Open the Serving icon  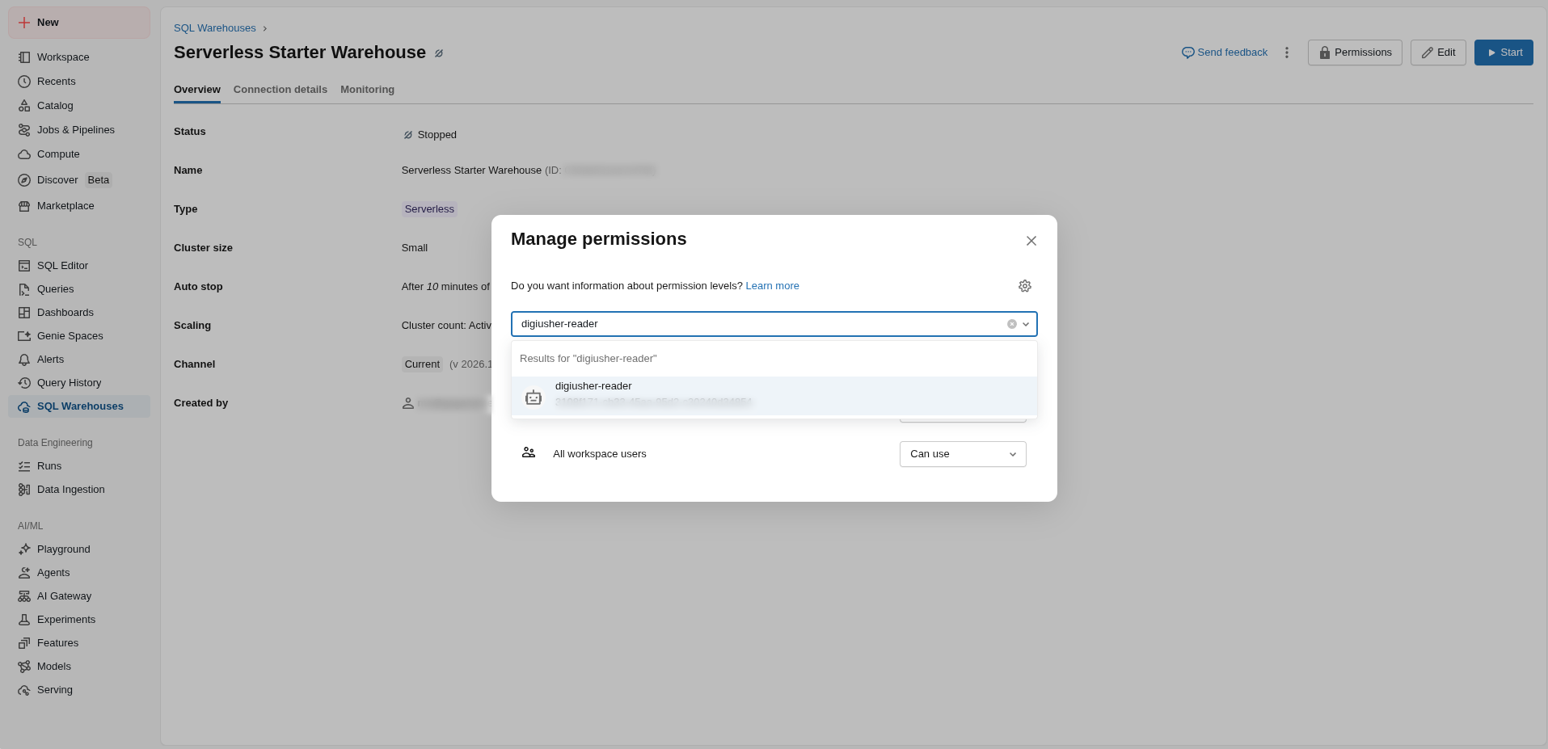point(24,690)
